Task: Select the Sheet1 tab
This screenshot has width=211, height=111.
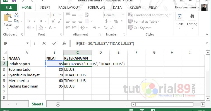Action: coord(37,104)
